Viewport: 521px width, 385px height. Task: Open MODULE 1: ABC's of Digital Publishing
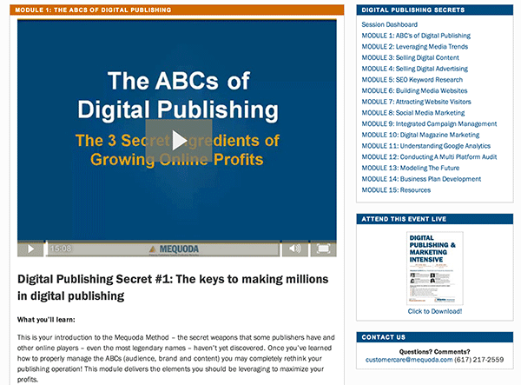click(416, 36)
